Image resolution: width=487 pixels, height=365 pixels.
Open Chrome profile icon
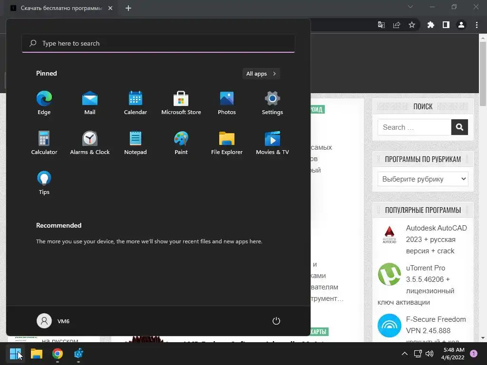(461, 25)
